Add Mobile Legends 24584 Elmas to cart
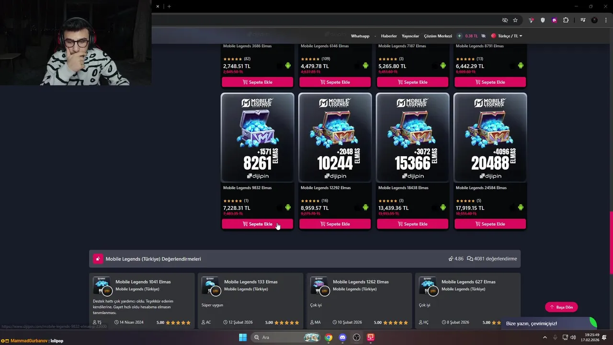The image size is (613, 345). [490, 224]
